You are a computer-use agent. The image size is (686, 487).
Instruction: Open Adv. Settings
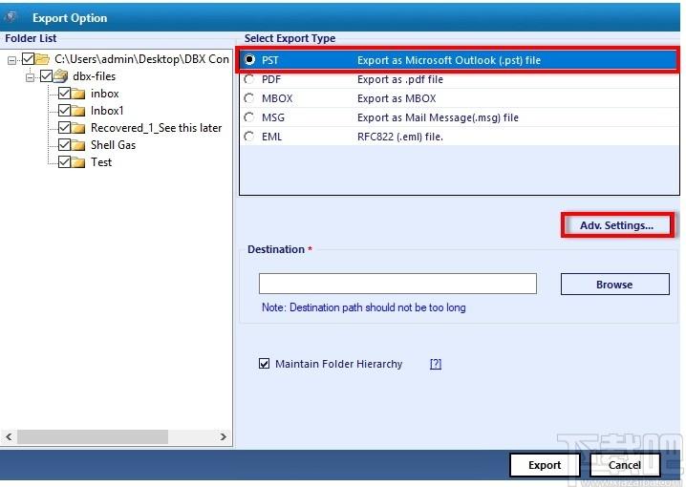[x=617, y=225]
